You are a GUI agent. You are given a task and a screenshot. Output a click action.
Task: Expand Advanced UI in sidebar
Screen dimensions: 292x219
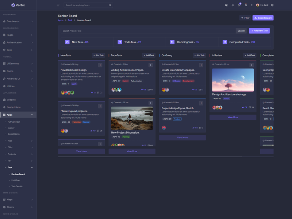point(18,79)
